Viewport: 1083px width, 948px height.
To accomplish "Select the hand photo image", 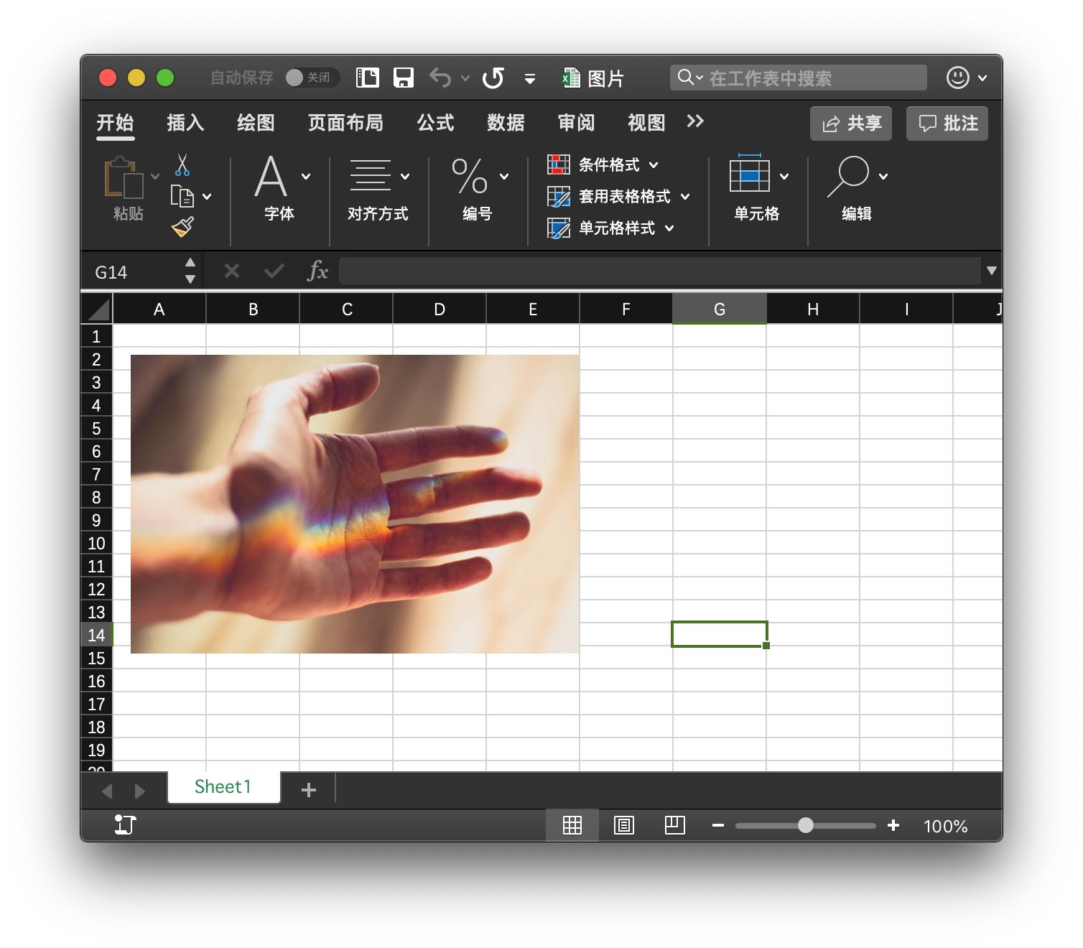I will click(355, 504).
